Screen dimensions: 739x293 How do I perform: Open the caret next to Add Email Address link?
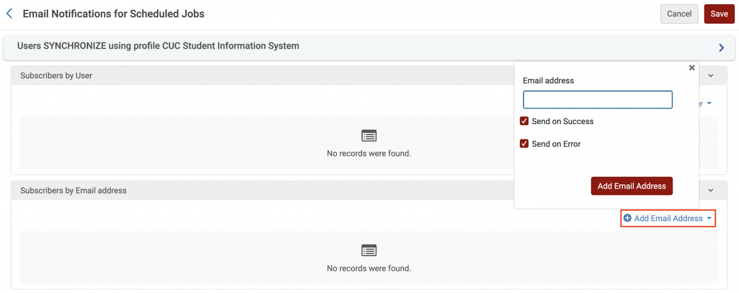click(709, 219)
